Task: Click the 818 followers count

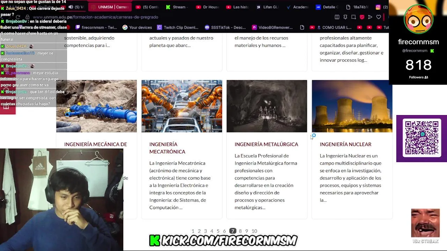Action: point(418,65)
